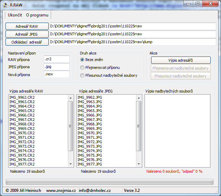Click into the Nová přípona field
This screenshot has height=196, width=221.
pos(57,74)
